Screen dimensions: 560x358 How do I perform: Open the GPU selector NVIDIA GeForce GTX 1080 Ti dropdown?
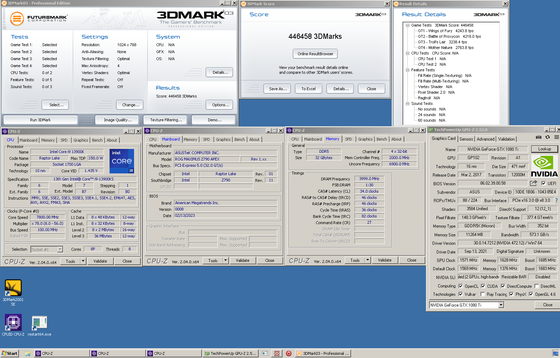tap(501, 305)
